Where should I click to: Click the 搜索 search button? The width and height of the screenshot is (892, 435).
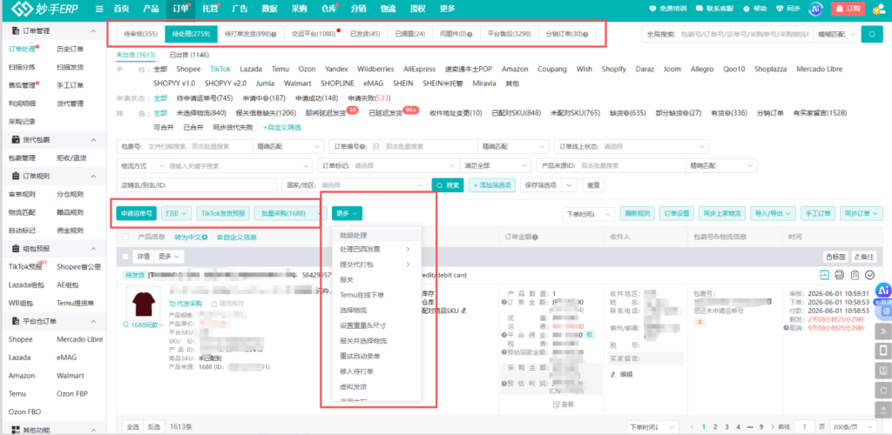coord(448,185)
